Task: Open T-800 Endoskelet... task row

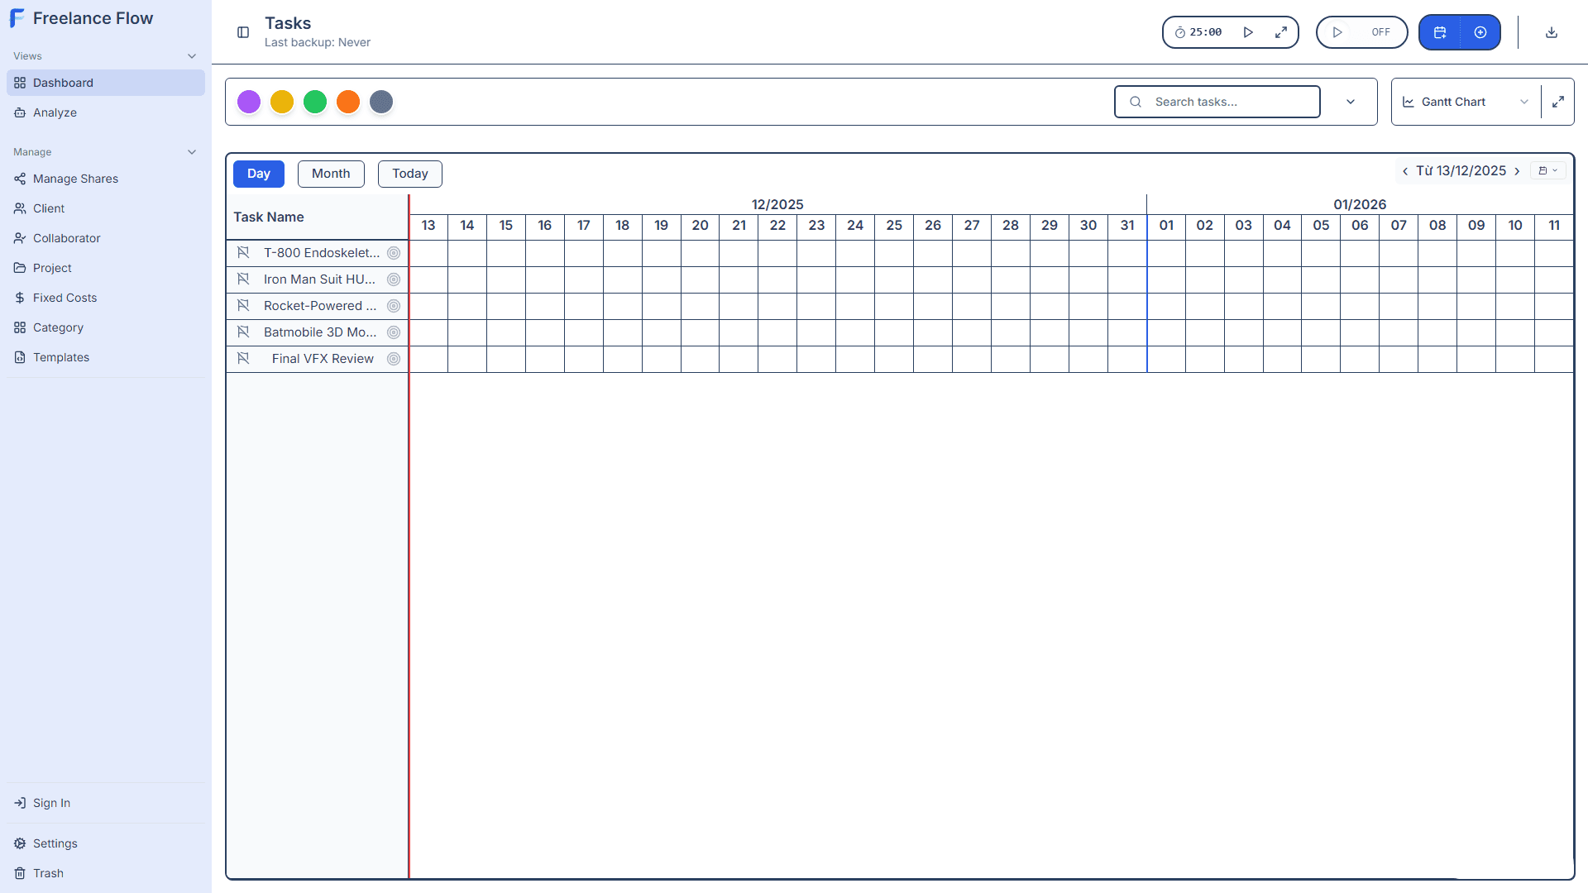Action: tap(322, 253)
